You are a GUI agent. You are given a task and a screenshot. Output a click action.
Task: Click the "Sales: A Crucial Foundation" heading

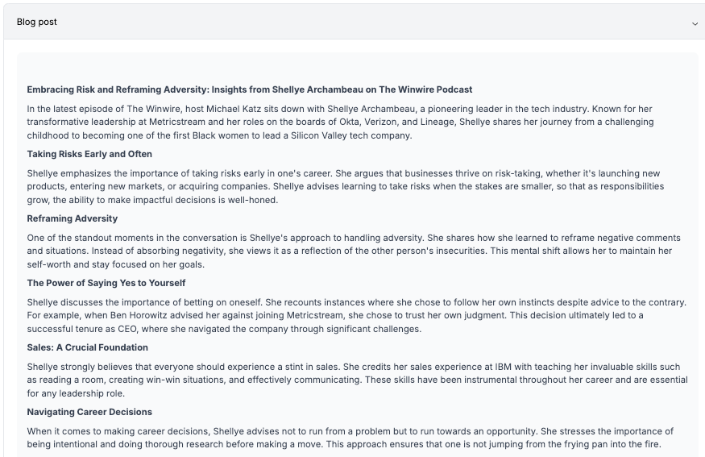[x=87, y=347]
